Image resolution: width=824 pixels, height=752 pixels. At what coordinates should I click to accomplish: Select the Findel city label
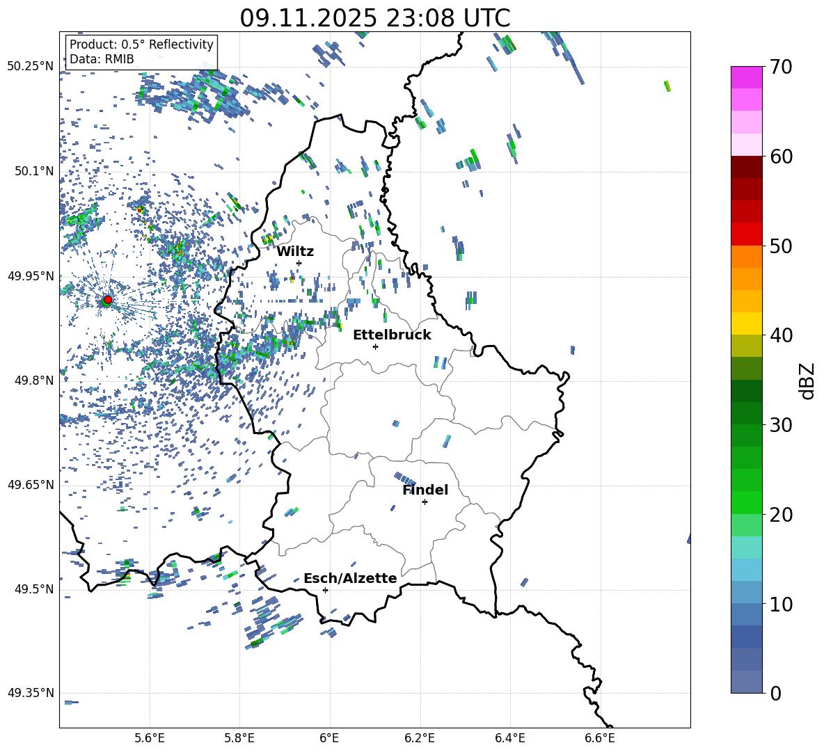tap(425, 490)
